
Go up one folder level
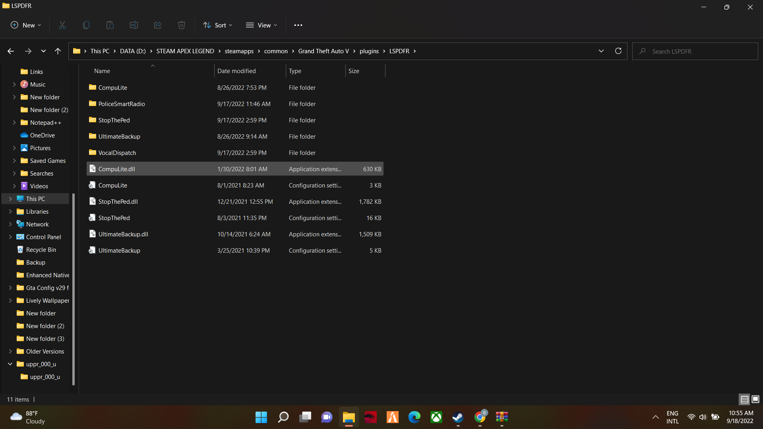58,51
